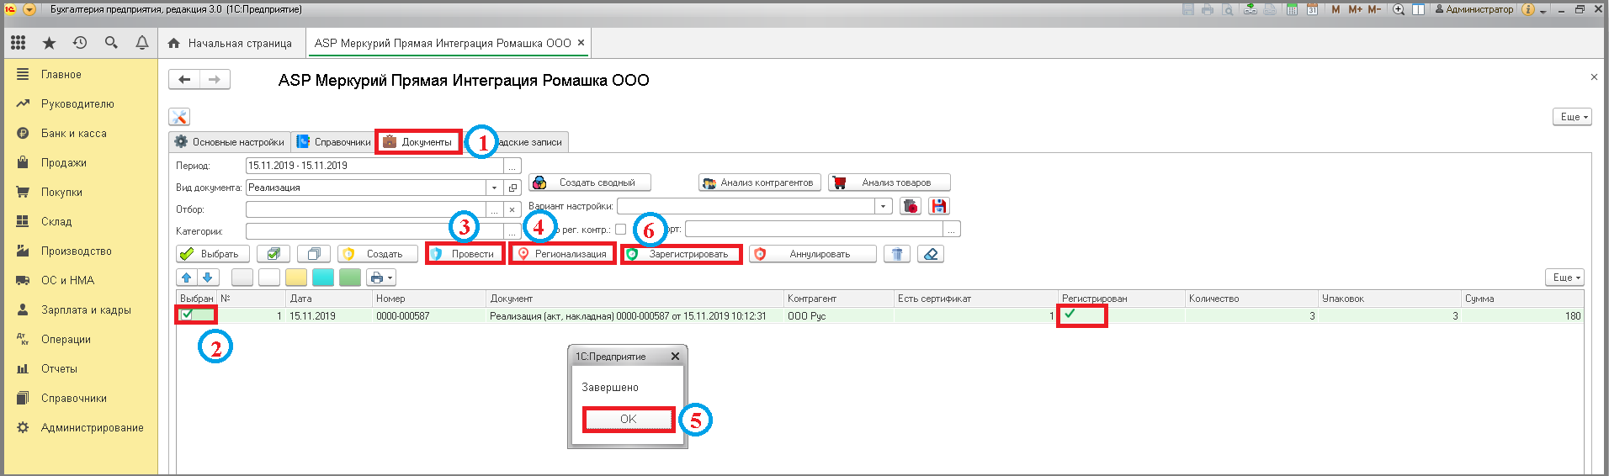This screenshot has width=1609, height=476.
Task: Click the M+ memory add button
Action: [x=1355, y=9]
